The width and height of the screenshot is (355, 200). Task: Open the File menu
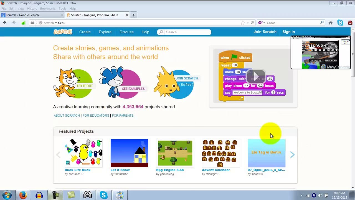pyautogui.click(x=4, y=9)
